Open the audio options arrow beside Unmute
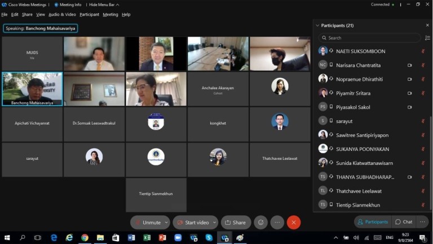 [x=165, y=223]
